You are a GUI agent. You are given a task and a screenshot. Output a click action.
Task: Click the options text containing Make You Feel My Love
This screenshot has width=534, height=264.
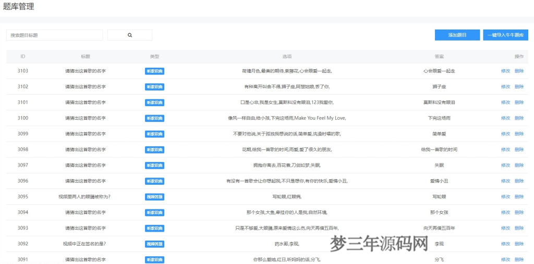click(287, 118)
